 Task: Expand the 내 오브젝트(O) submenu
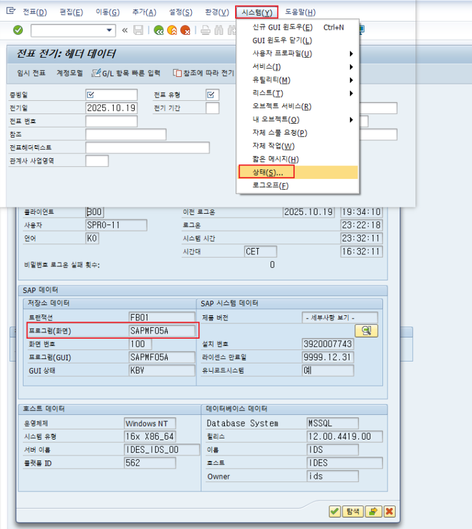351,120
